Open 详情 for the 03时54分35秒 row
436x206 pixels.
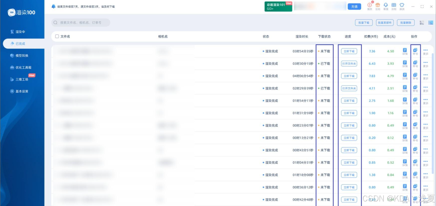click(405, 51)
